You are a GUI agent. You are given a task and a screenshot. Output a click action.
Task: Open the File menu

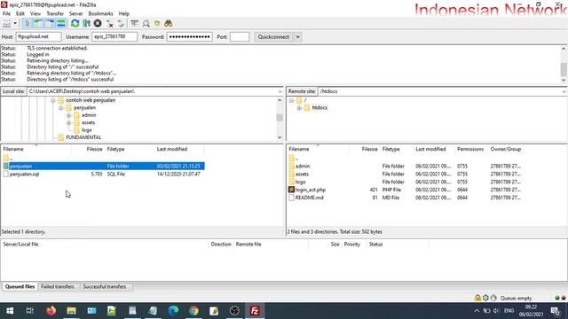click(6, 13)
